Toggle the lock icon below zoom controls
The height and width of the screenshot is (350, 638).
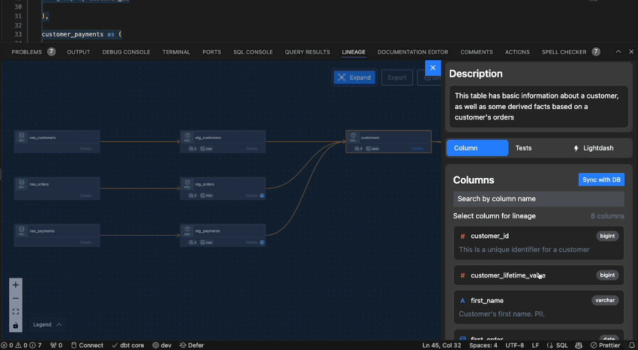[x=15, y=325]
